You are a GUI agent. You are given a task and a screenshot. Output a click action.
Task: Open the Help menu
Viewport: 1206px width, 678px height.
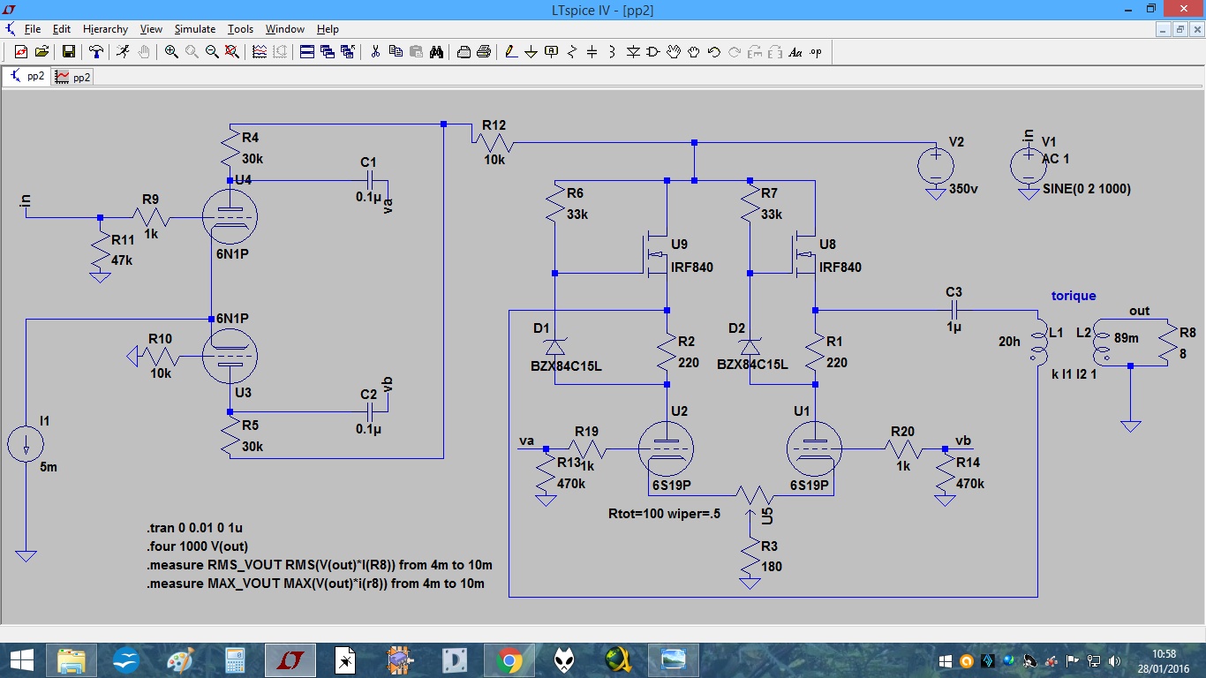pos(328,29)
